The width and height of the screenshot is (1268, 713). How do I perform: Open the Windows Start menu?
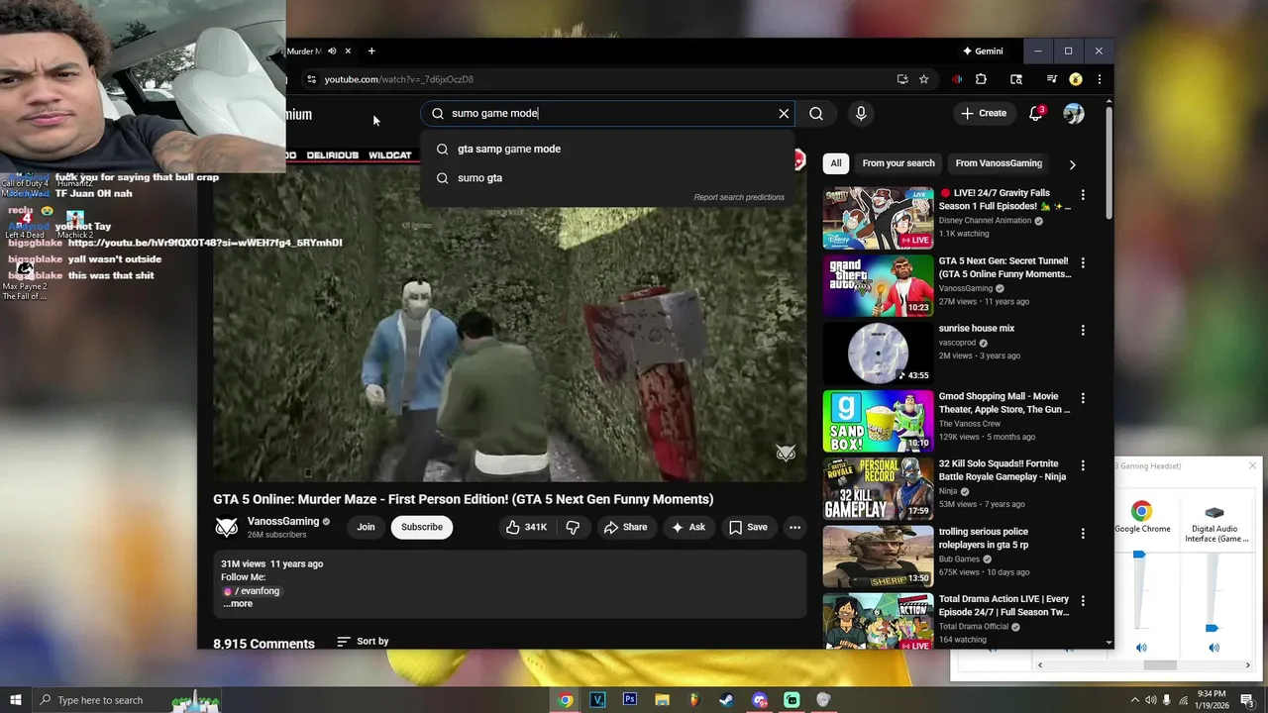(15, 700)
